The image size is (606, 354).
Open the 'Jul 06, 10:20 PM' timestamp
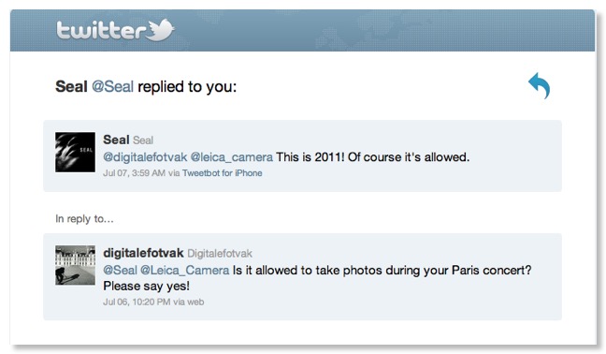137,302
